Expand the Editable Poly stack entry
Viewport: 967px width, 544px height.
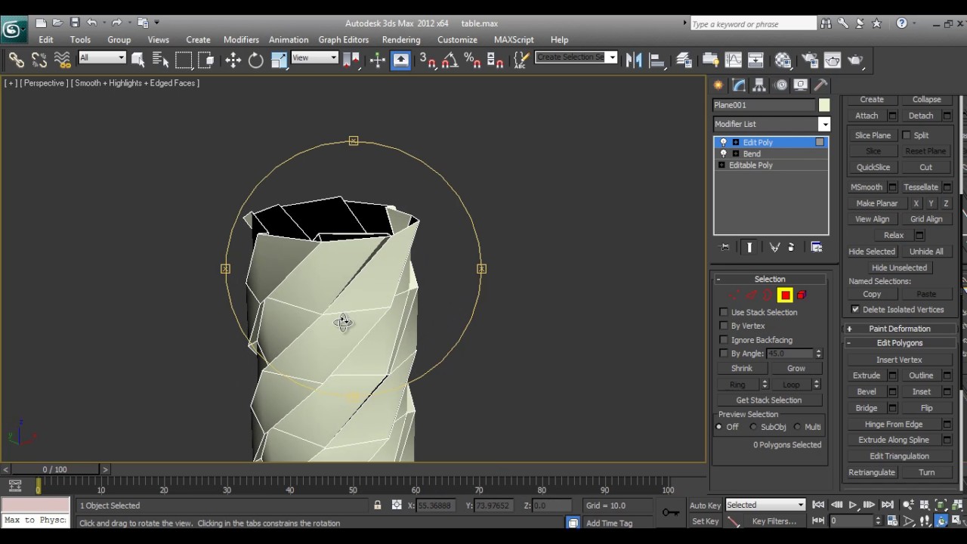pos(721,165)
